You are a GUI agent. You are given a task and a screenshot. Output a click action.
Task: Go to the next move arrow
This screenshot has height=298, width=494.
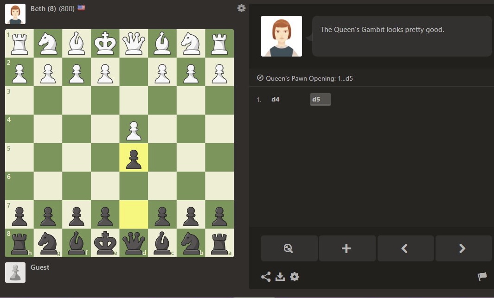point(463,248)
